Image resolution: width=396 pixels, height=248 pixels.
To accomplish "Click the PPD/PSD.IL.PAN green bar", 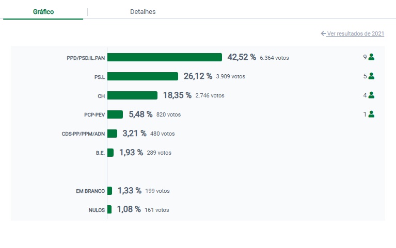I will tap(164, 57).
